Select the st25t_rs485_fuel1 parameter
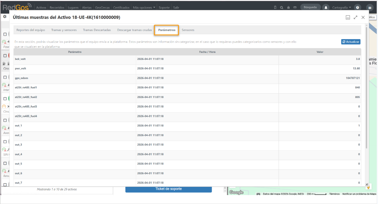Screen dimensions: 378x204 (26, 88)
